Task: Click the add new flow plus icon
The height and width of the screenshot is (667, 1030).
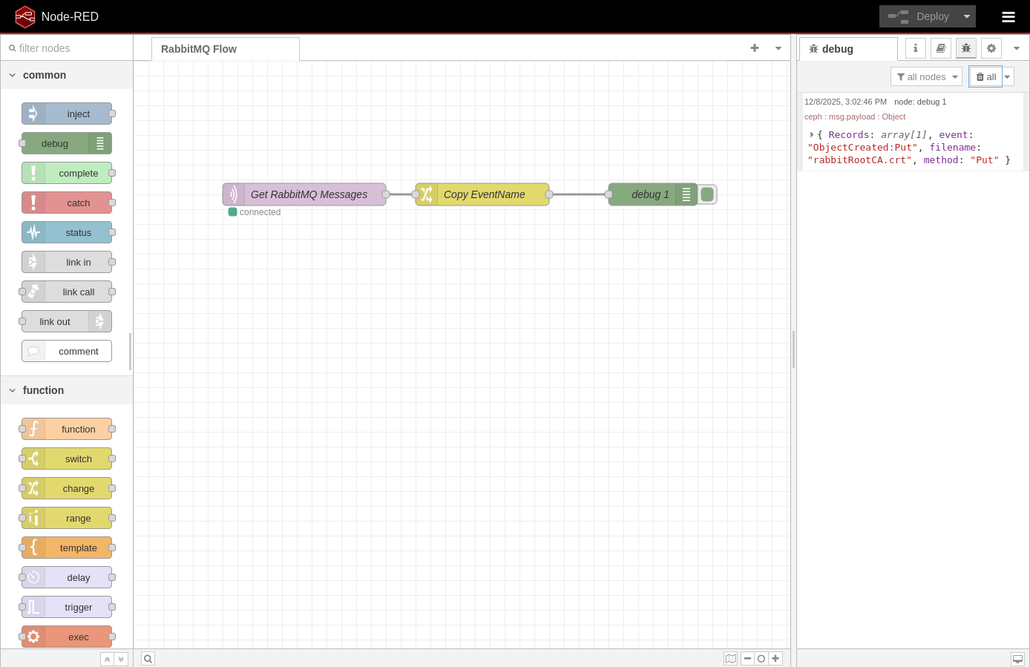Action: tap(755, 48)
